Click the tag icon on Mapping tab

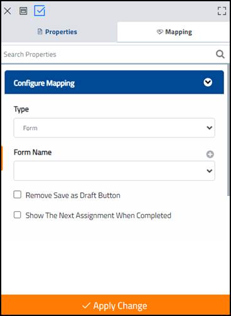point(159,32)
